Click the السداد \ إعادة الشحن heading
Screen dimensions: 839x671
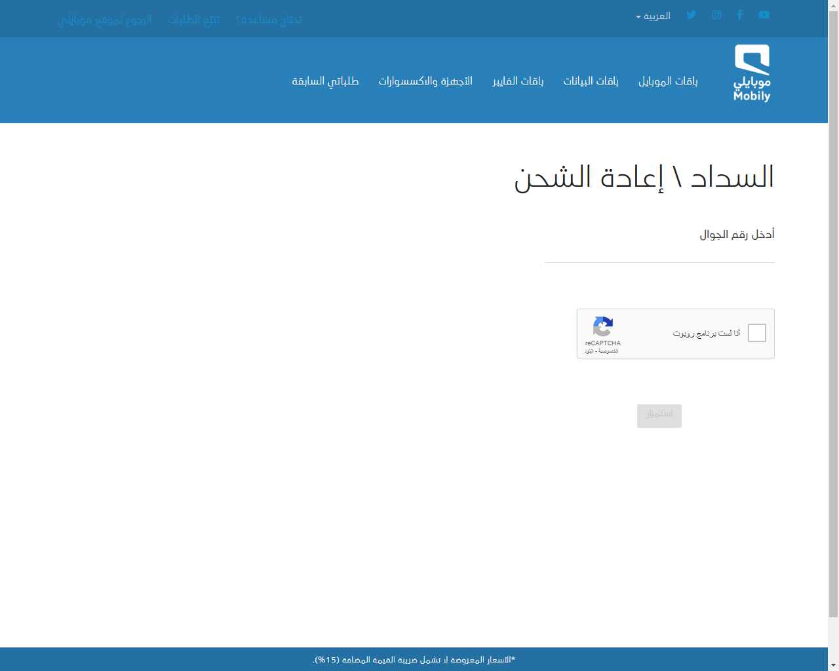[x=644, y=178]
